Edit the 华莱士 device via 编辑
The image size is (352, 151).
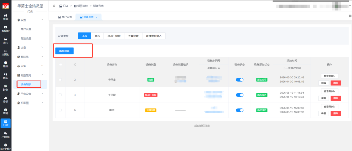pos(323,83)
